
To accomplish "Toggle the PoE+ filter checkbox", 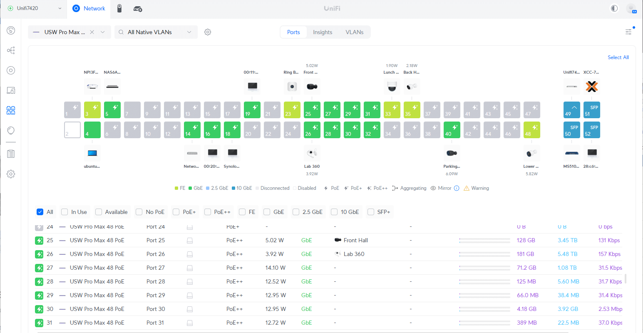I will (176, 212).
